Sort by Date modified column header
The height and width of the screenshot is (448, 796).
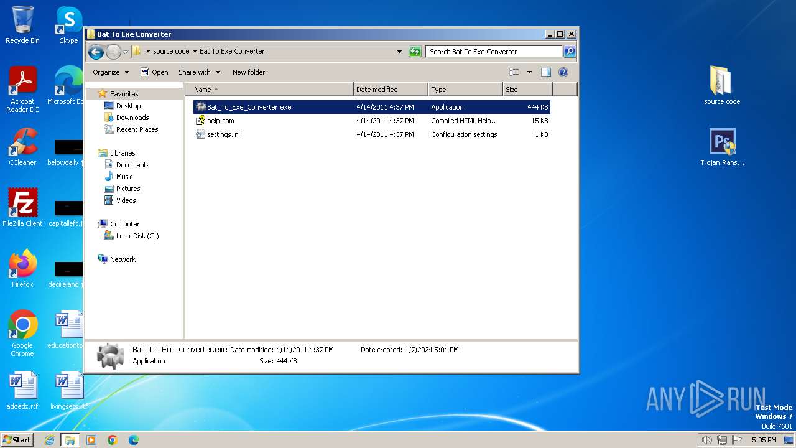point(391,90)
